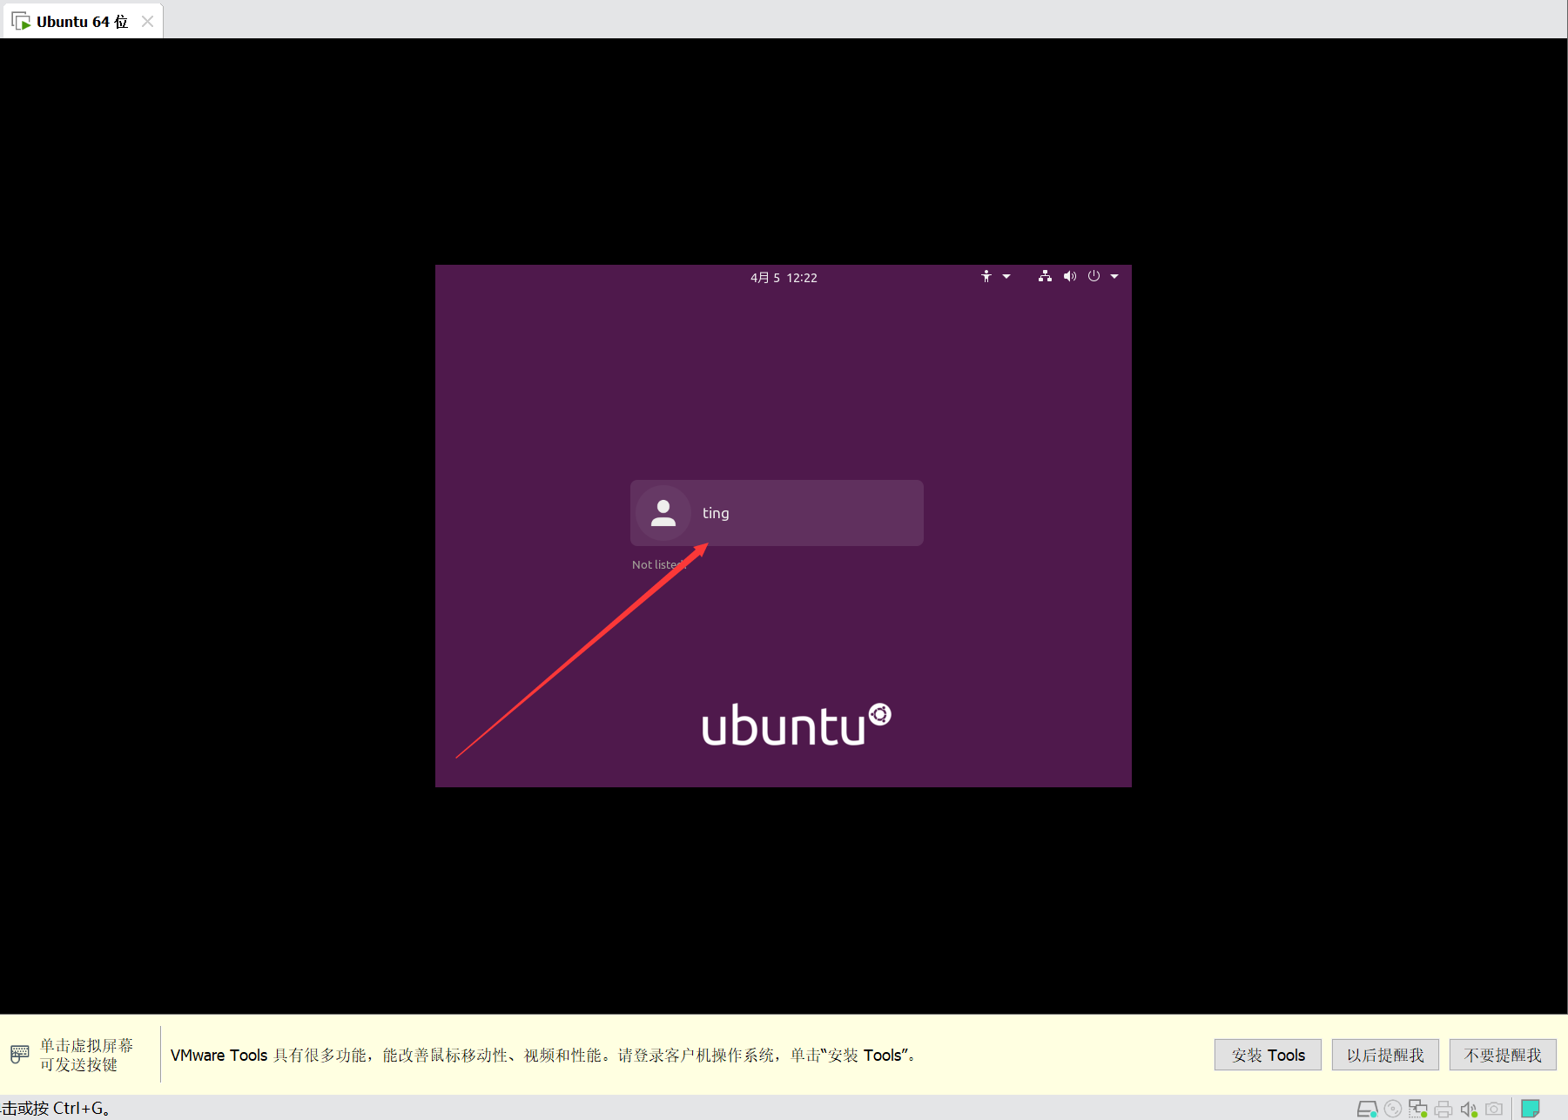Click the printer device status icon

tap(1444, 1109)
